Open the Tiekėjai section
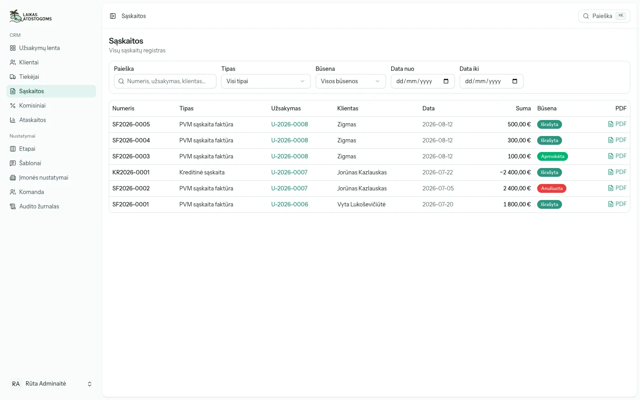Image resolution: width=640 pixels, height=400 pixels. click(x=51, y=77)
